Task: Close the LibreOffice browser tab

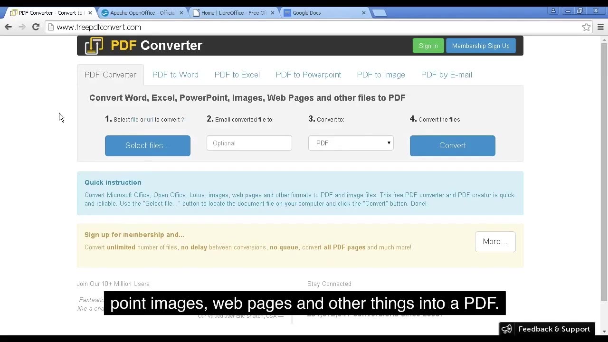Action: click(272, 13)
